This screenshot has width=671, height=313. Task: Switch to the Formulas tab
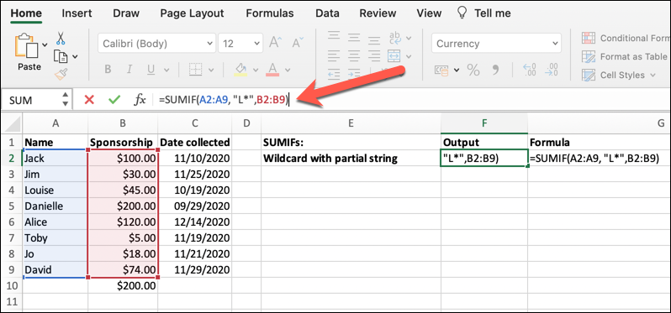pyautogui.click(x=270, y=13)
